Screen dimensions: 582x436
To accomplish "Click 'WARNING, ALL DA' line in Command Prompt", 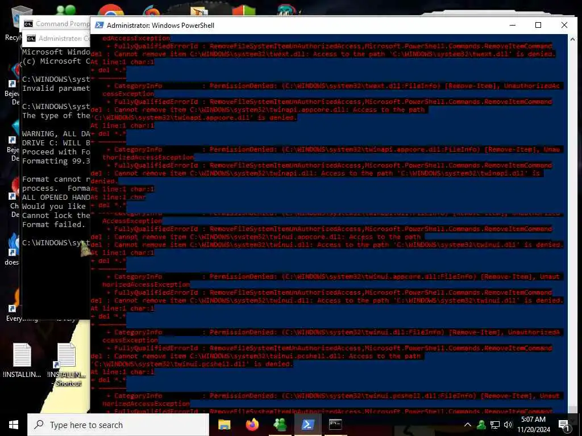I will 56,134.
